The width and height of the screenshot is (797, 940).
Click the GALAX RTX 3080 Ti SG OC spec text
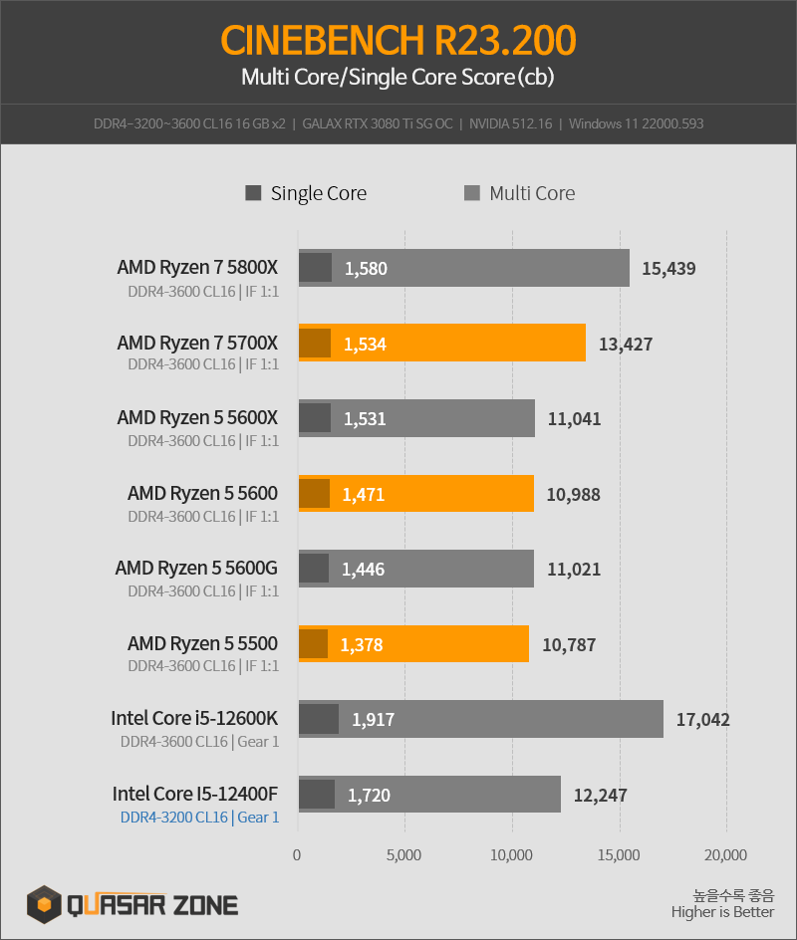378,124
